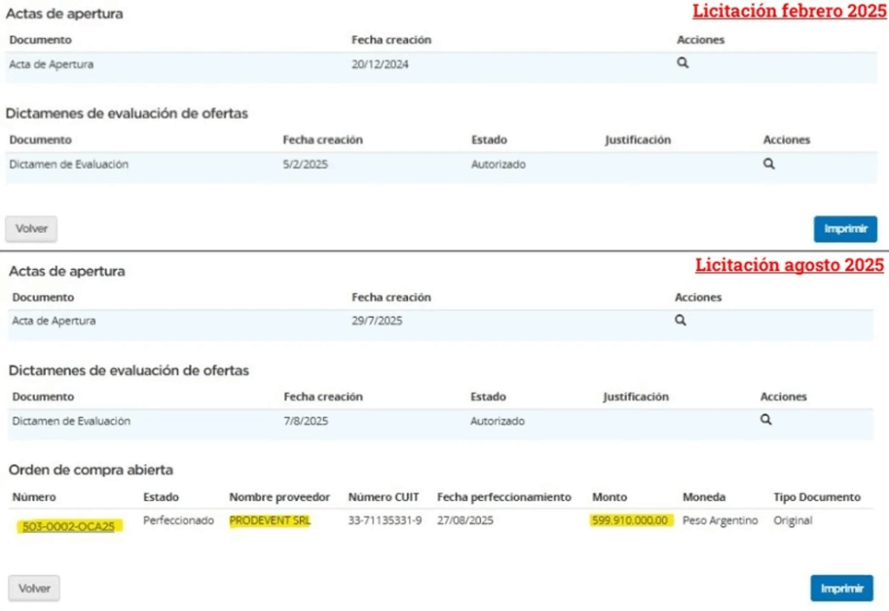Select the highlighted provider PRODEVENT SRL
The height and width of the screenshot is (611, 889).
click(x=269, y=521)
